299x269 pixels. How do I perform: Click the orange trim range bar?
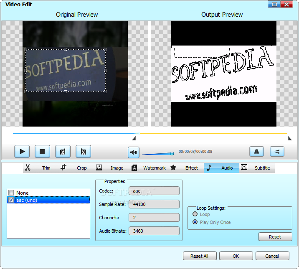(213, 133)
